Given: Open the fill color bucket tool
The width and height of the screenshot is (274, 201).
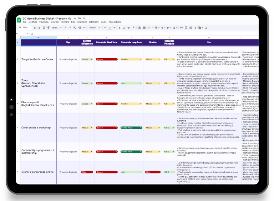Looking at the screenshot, I should click(x=139, y=27).
